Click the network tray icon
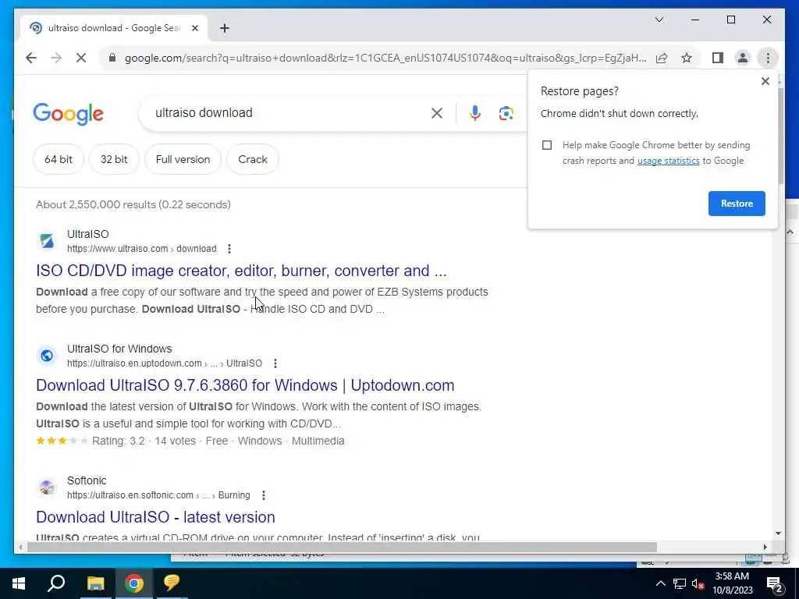 (x=680, y=583)
